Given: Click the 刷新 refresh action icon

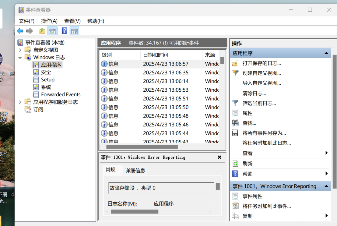Looking at the screenshot, I should 235,164.
